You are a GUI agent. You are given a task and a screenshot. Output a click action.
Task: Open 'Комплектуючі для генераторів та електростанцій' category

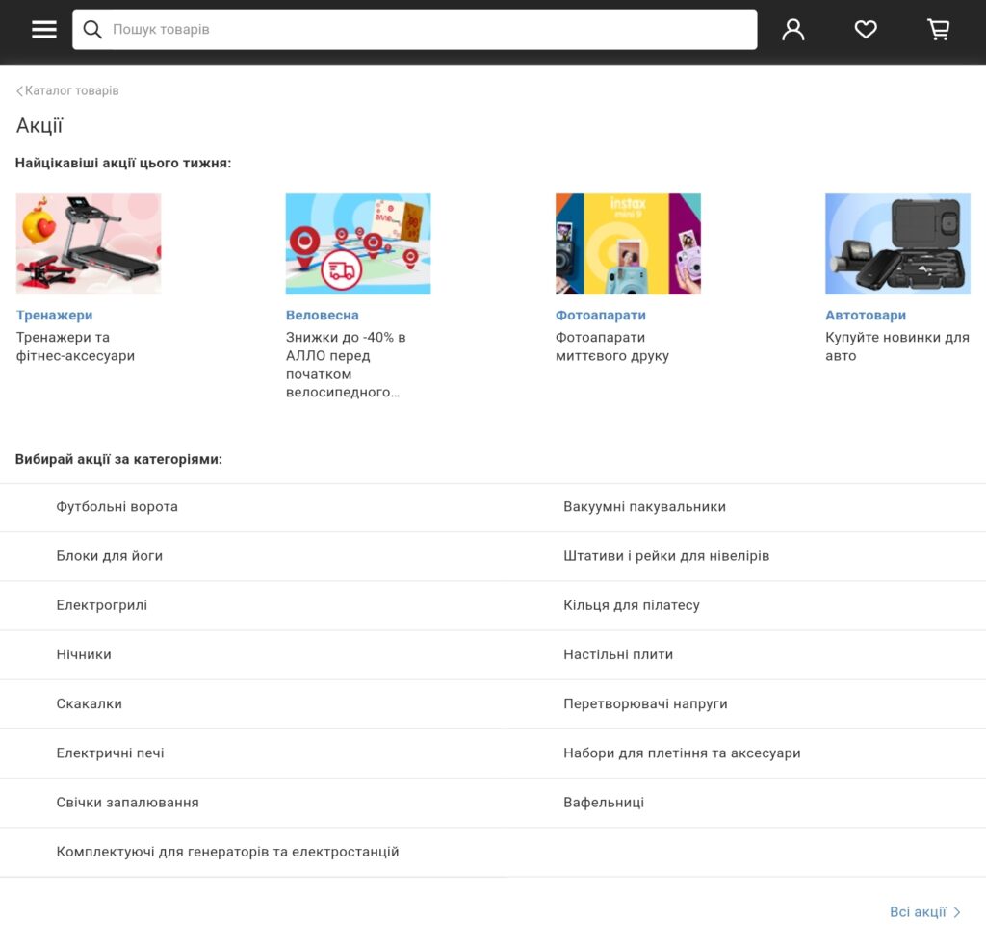pyautogui.click(x=227, y=852)
